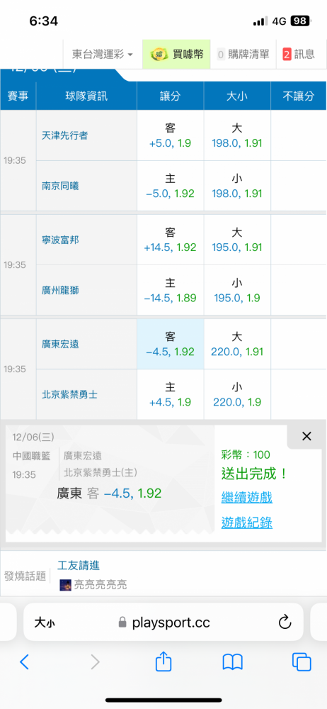Open Safari bookmarks book icon

point(233,662)
